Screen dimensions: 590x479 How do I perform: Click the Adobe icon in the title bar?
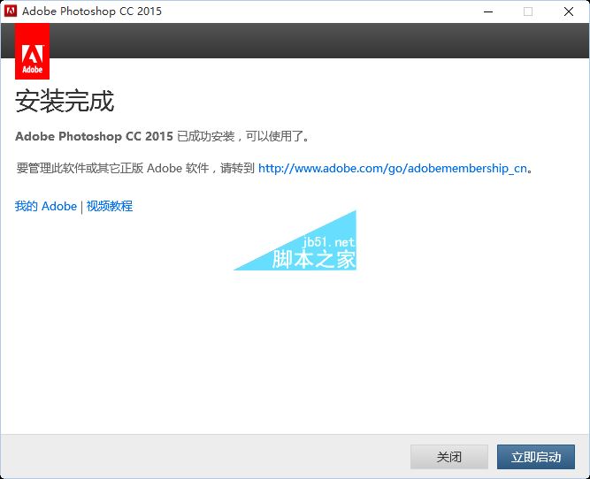11,11
